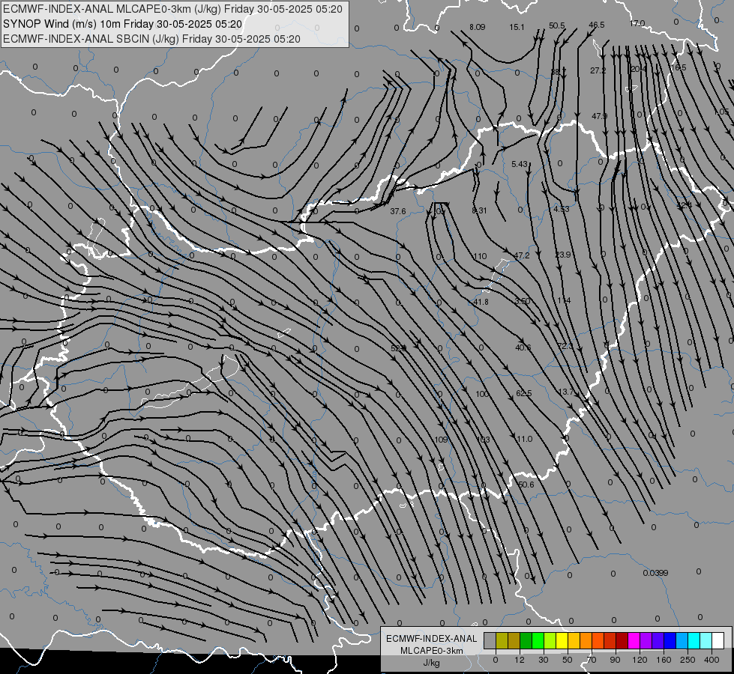Image resolution: width=734 pixels, height=674 pixels.
Task: Click the map value 16.5
Action: point(679,68)
